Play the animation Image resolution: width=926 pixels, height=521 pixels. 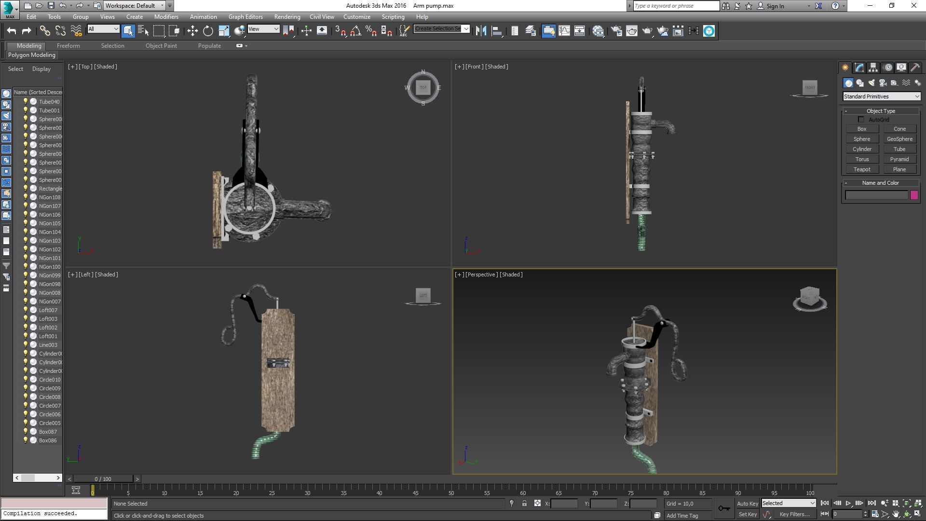848,503
